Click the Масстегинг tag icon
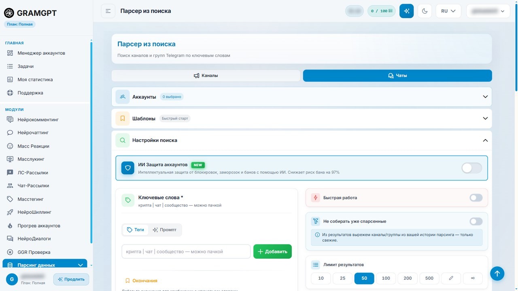 point(10,199)
